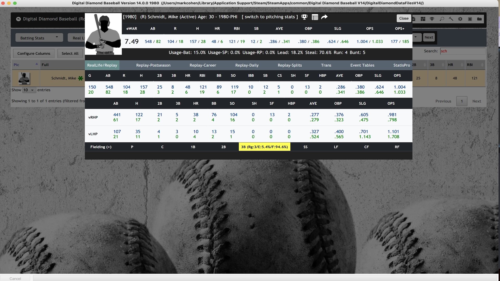The height and width of the screenshot is (281, 500).
Task: Click the 1B fielding position
Action: (x=193, y=147)
